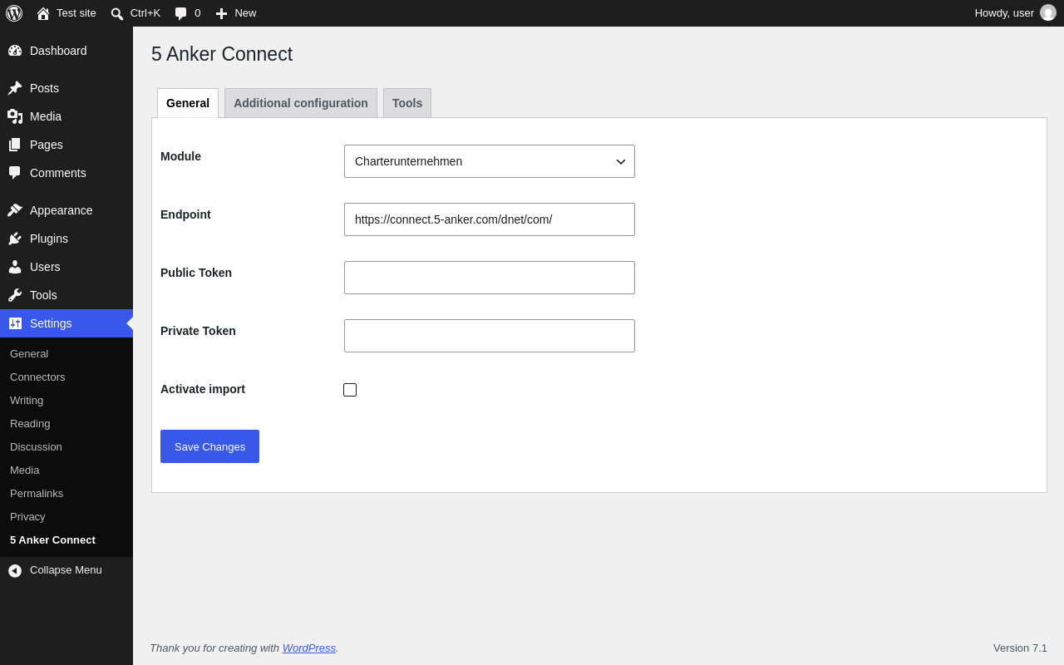
Task: Click the Endpoint field label
Action: tap(185, 214)
